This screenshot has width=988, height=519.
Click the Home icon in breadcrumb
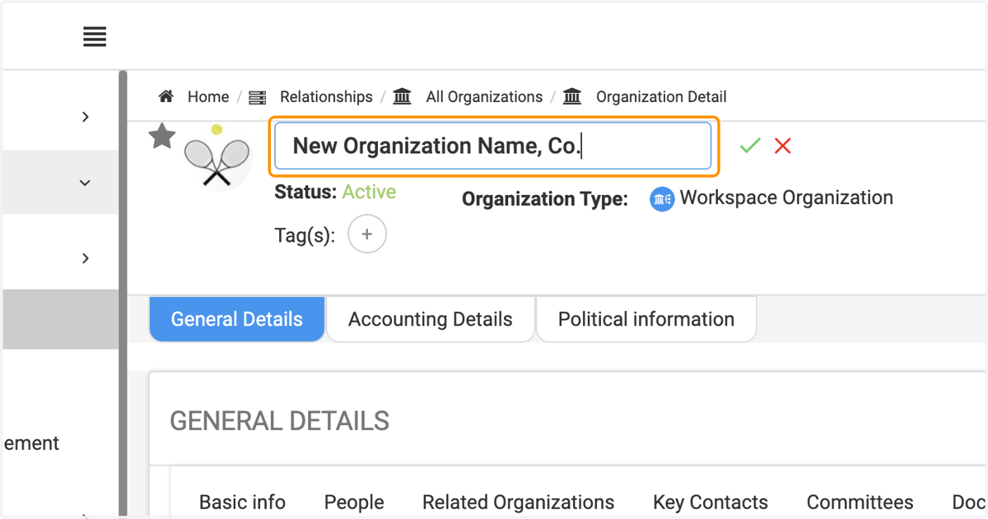166,96
